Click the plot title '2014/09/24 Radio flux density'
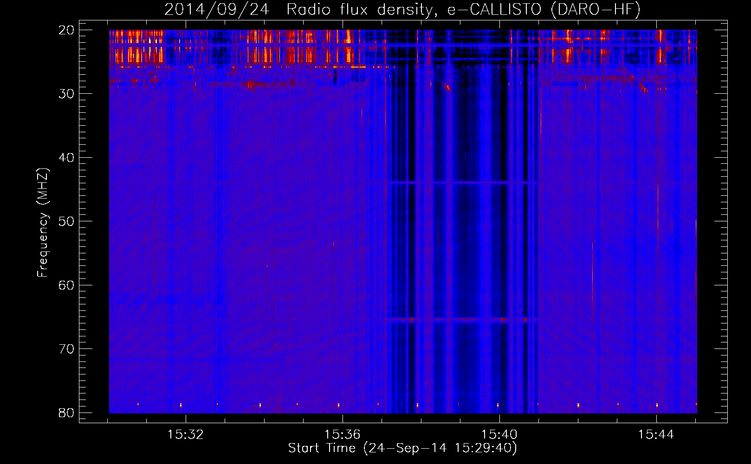 click(x=302, y=9)
